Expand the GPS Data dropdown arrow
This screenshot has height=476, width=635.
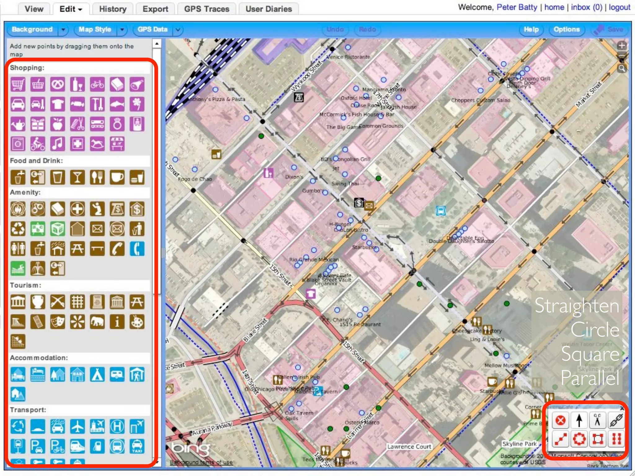point(178,30)
